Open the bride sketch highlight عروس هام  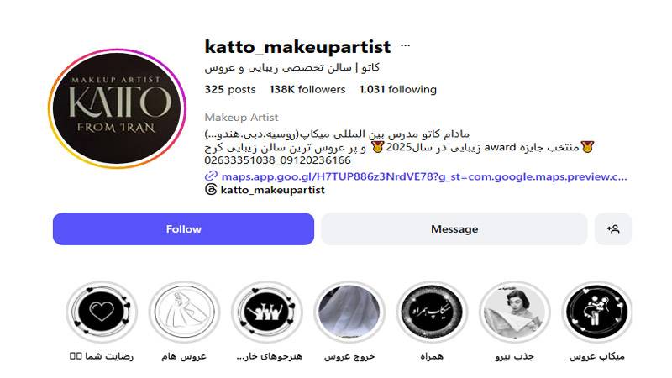[x=184, y=312]
